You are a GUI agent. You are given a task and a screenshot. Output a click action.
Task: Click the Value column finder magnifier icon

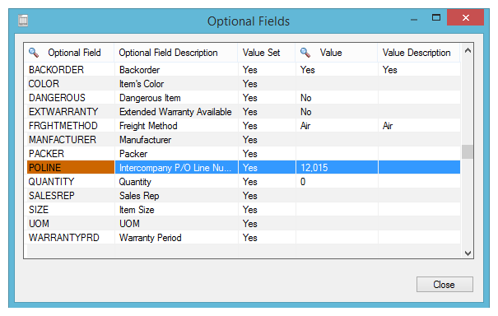(x=305, y=53)
